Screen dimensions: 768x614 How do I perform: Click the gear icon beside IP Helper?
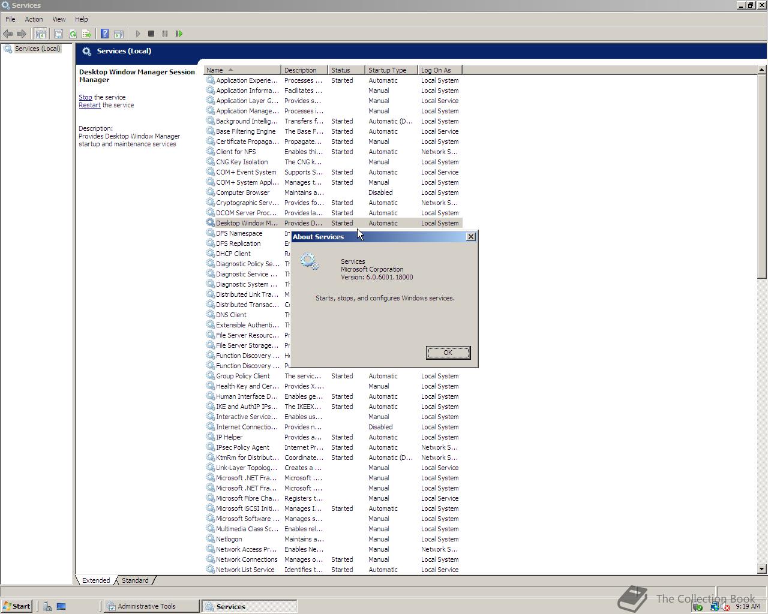tap(211, 437)
